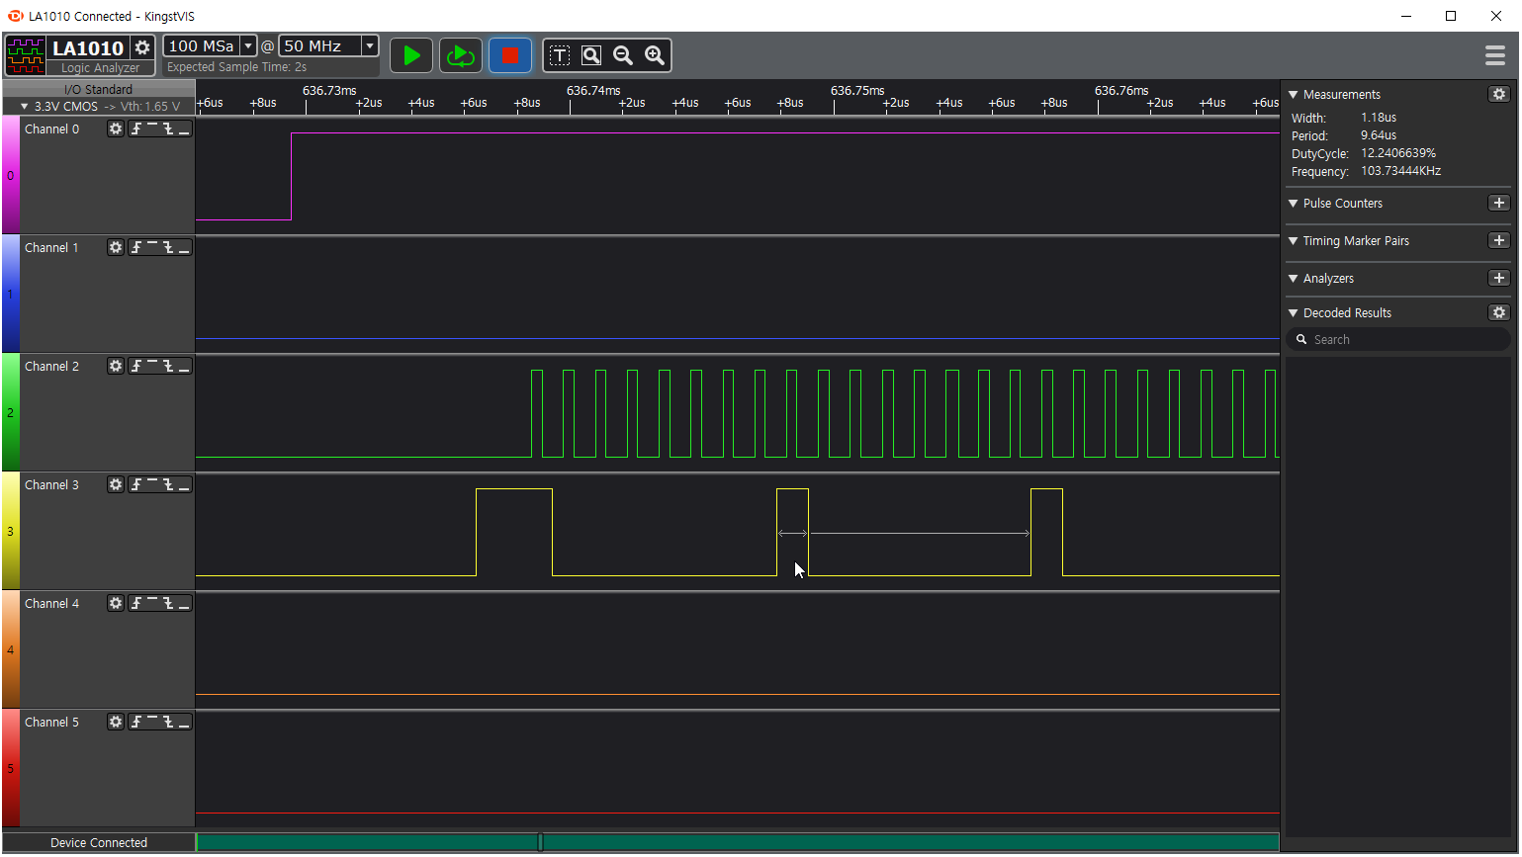This screenshot has width=1522, height=857.
Task: Open the 50 MHz sample rate dropdown
Action: click(370, 46)
